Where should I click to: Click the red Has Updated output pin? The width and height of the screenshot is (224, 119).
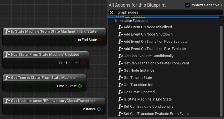pos(83,63)
